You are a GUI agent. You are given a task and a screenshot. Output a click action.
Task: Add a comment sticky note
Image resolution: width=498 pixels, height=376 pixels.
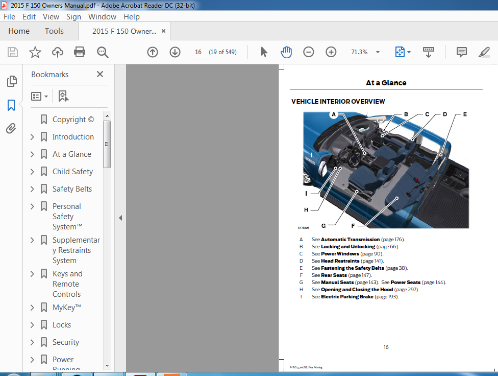(461, 52)
